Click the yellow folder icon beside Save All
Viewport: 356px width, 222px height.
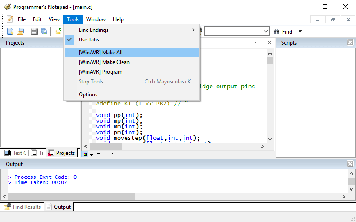coord(58,31)
